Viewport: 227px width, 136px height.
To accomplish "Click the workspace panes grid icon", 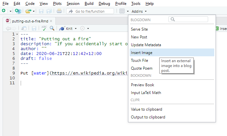I will (x=122, y=11).
